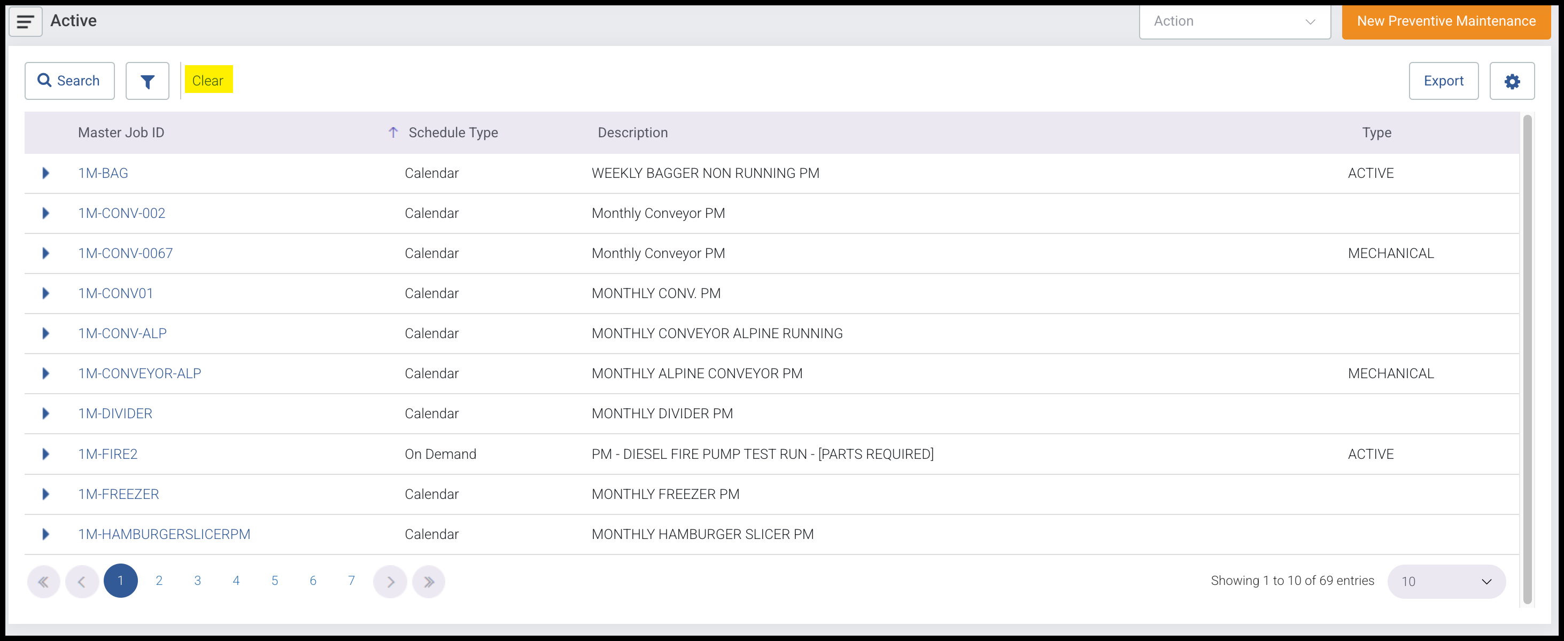Switch to page 7
Viewport: 1564px width, 641px height.
[351, 581]
